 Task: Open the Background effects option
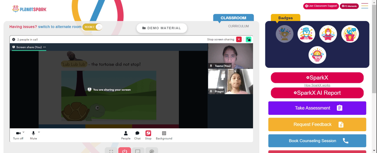(164, 135)
